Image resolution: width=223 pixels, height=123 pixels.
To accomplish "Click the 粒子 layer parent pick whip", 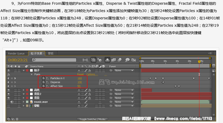I will 111,70.
